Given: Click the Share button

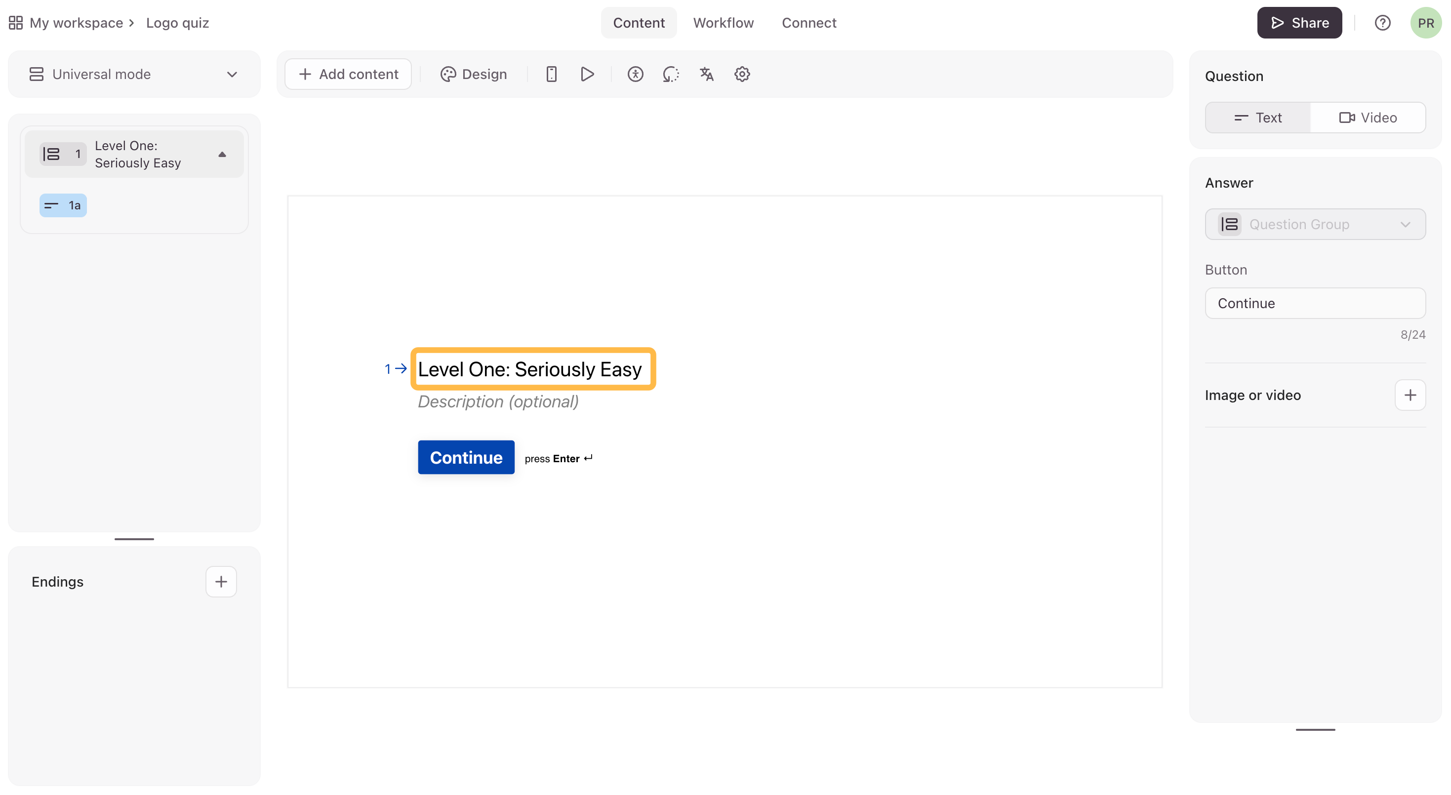Looking at the screenshot, I should pyautogui.click(x=1299, y=23).
